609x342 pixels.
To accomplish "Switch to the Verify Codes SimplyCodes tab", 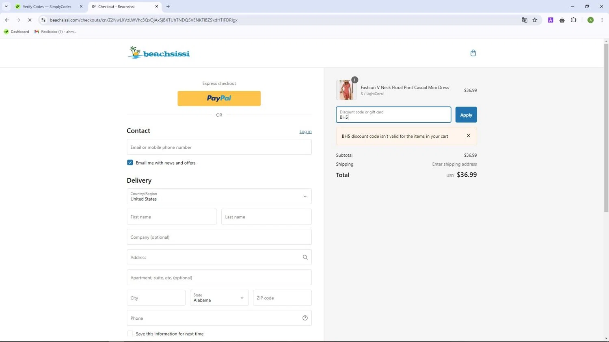I will point(47,6).
